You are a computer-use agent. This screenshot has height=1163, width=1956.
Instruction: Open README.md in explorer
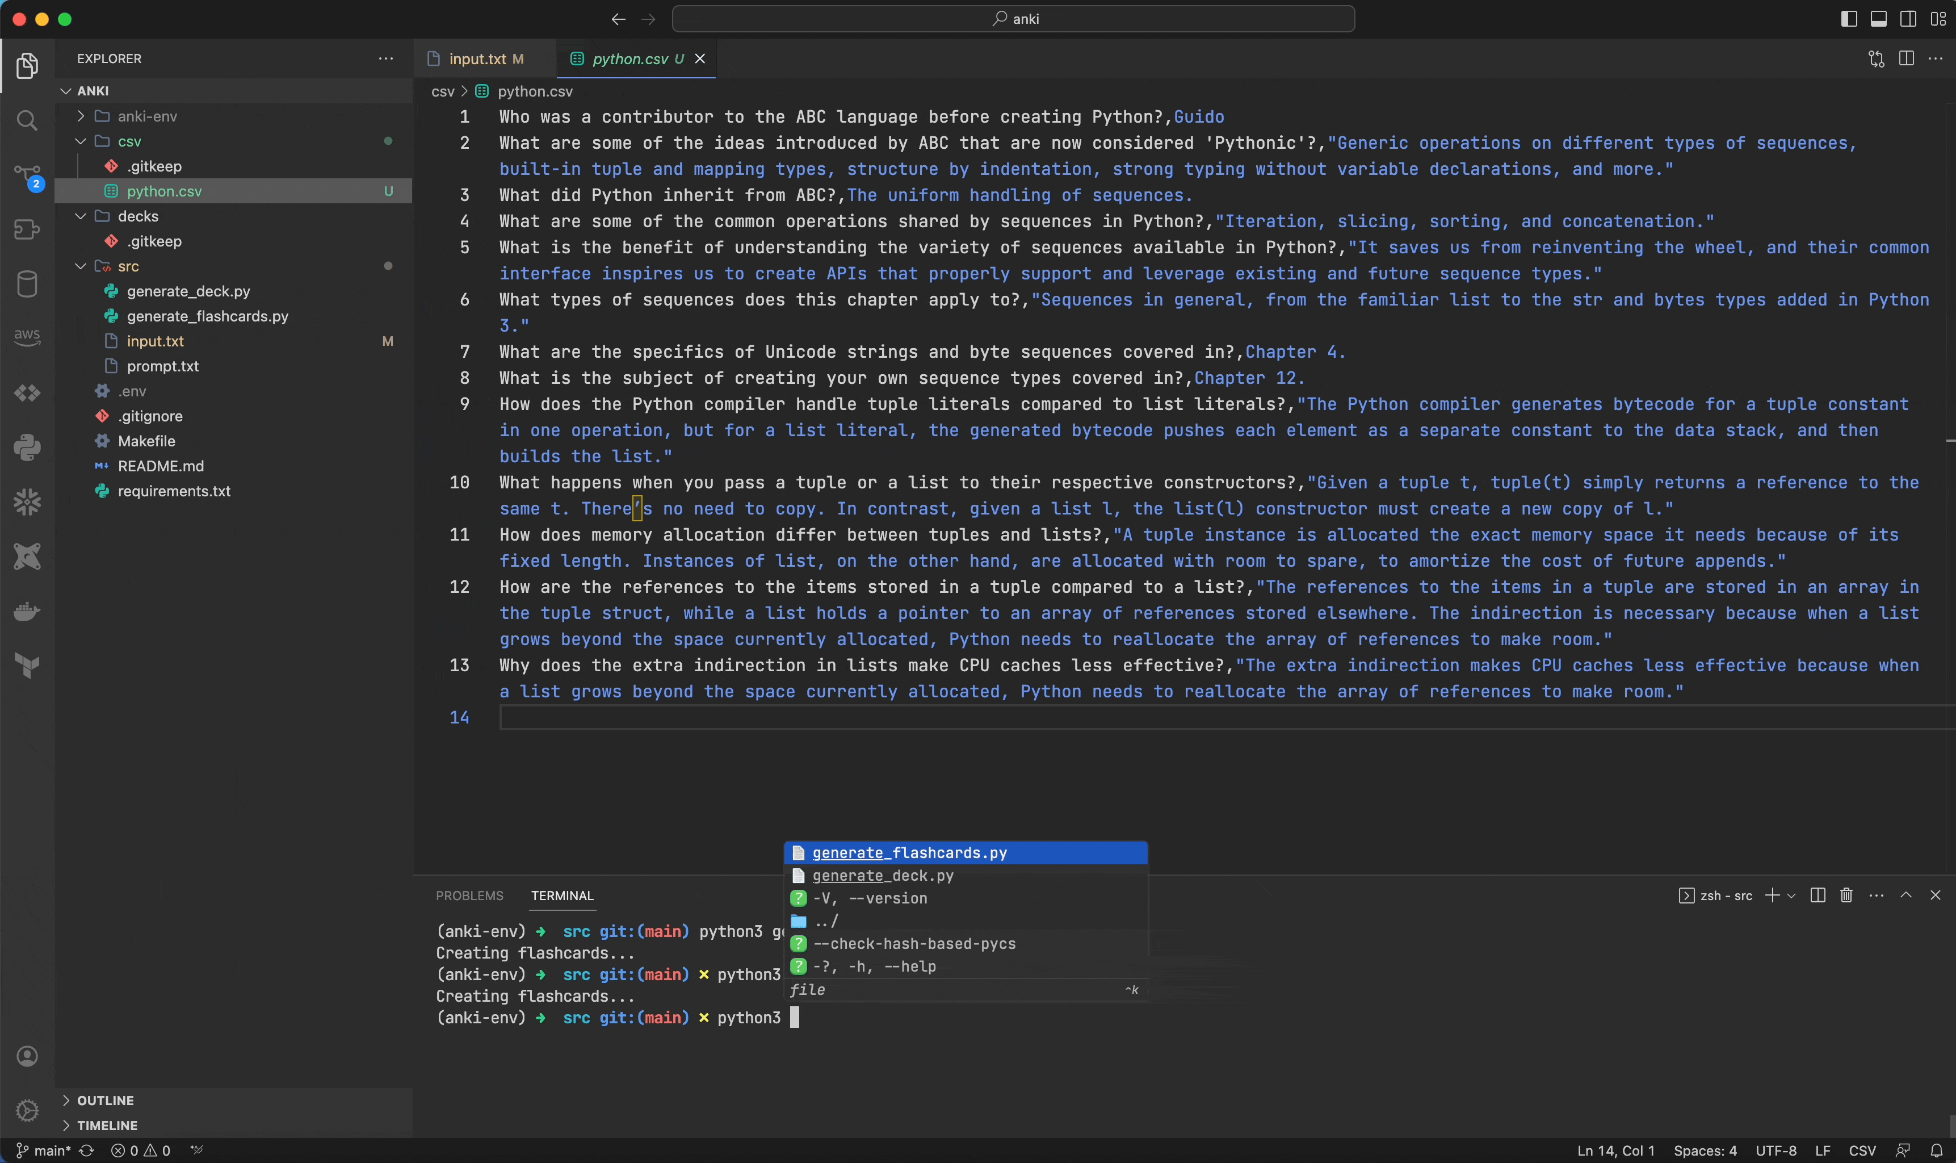161,466
